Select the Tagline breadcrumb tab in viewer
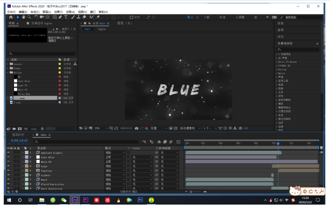Viewport: 330px width, 206px height. [x=102, y=29]
